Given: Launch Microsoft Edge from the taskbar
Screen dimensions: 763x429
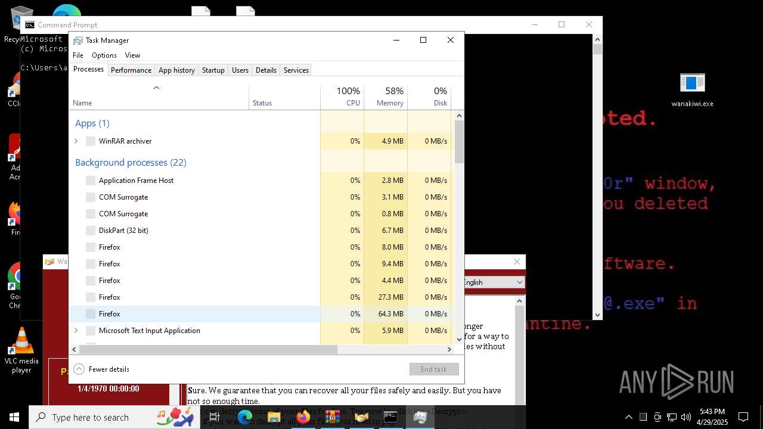Looking at the screenshot, I should (244, 417).
